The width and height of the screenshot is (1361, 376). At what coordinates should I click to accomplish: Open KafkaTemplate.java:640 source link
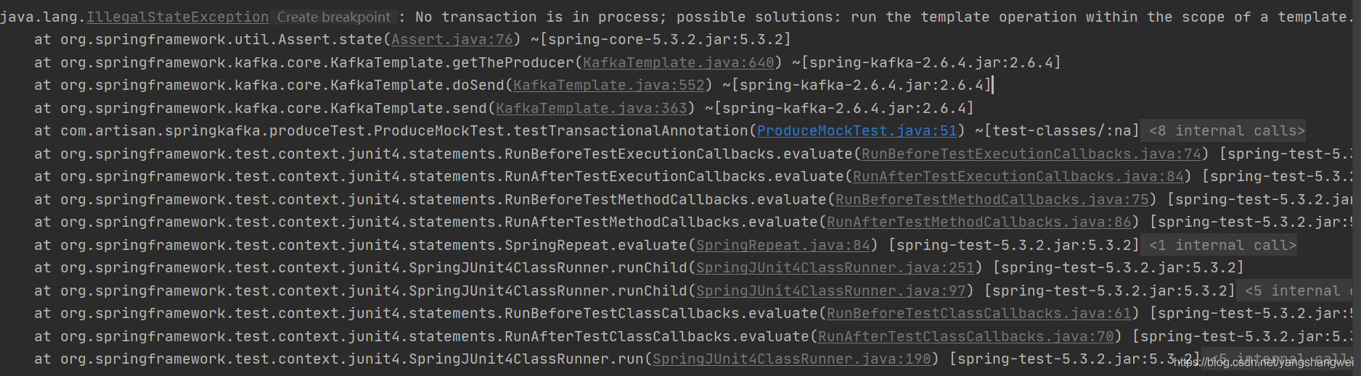678,62
